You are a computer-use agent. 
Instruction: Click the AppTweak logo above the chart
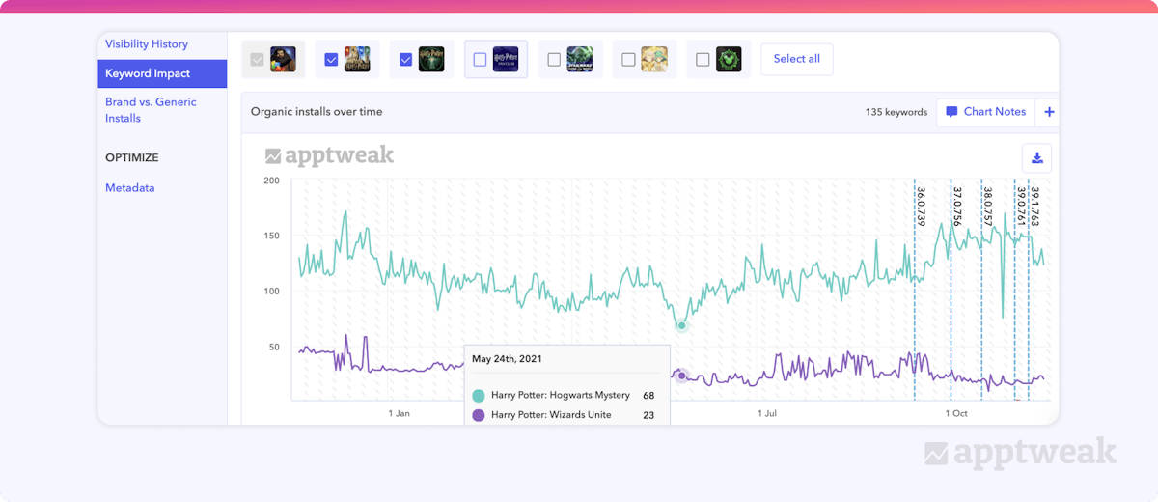tap(329, 156)
